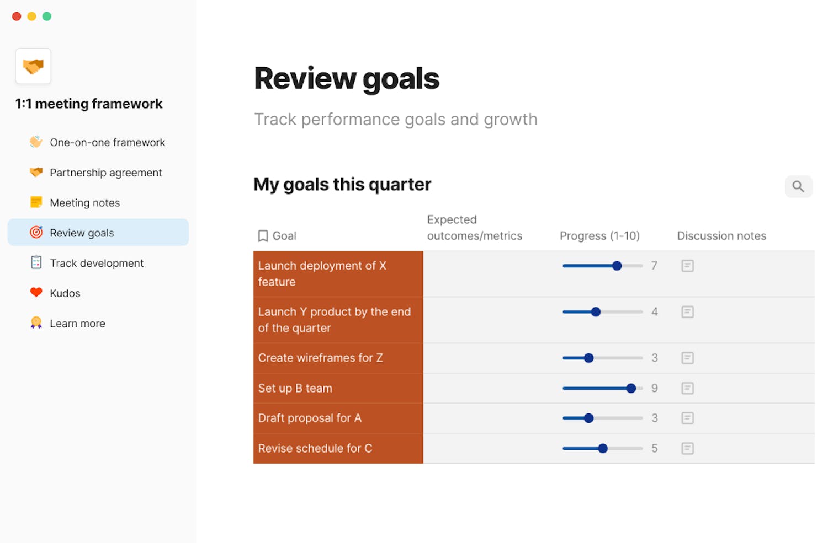Open discussion notes icon for Set up B team
Screen dimensions: 828x543
pyautogui.click(x=687, y=388)
